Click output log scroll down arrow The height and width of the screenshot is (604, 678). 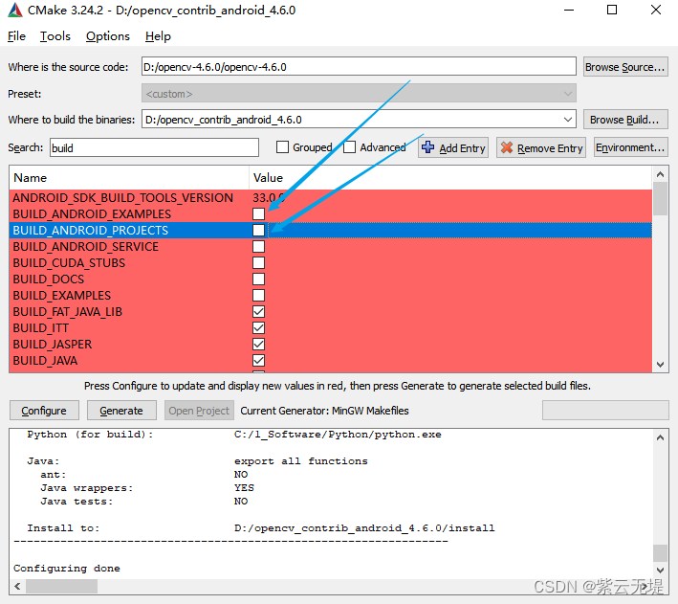point(660,570)
